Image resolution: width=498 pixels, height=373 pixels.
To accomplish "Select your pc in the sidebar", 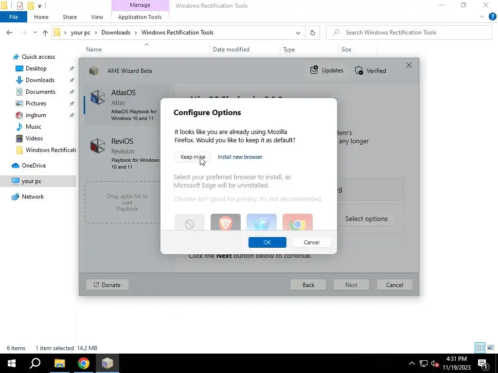I will [32, 181].
